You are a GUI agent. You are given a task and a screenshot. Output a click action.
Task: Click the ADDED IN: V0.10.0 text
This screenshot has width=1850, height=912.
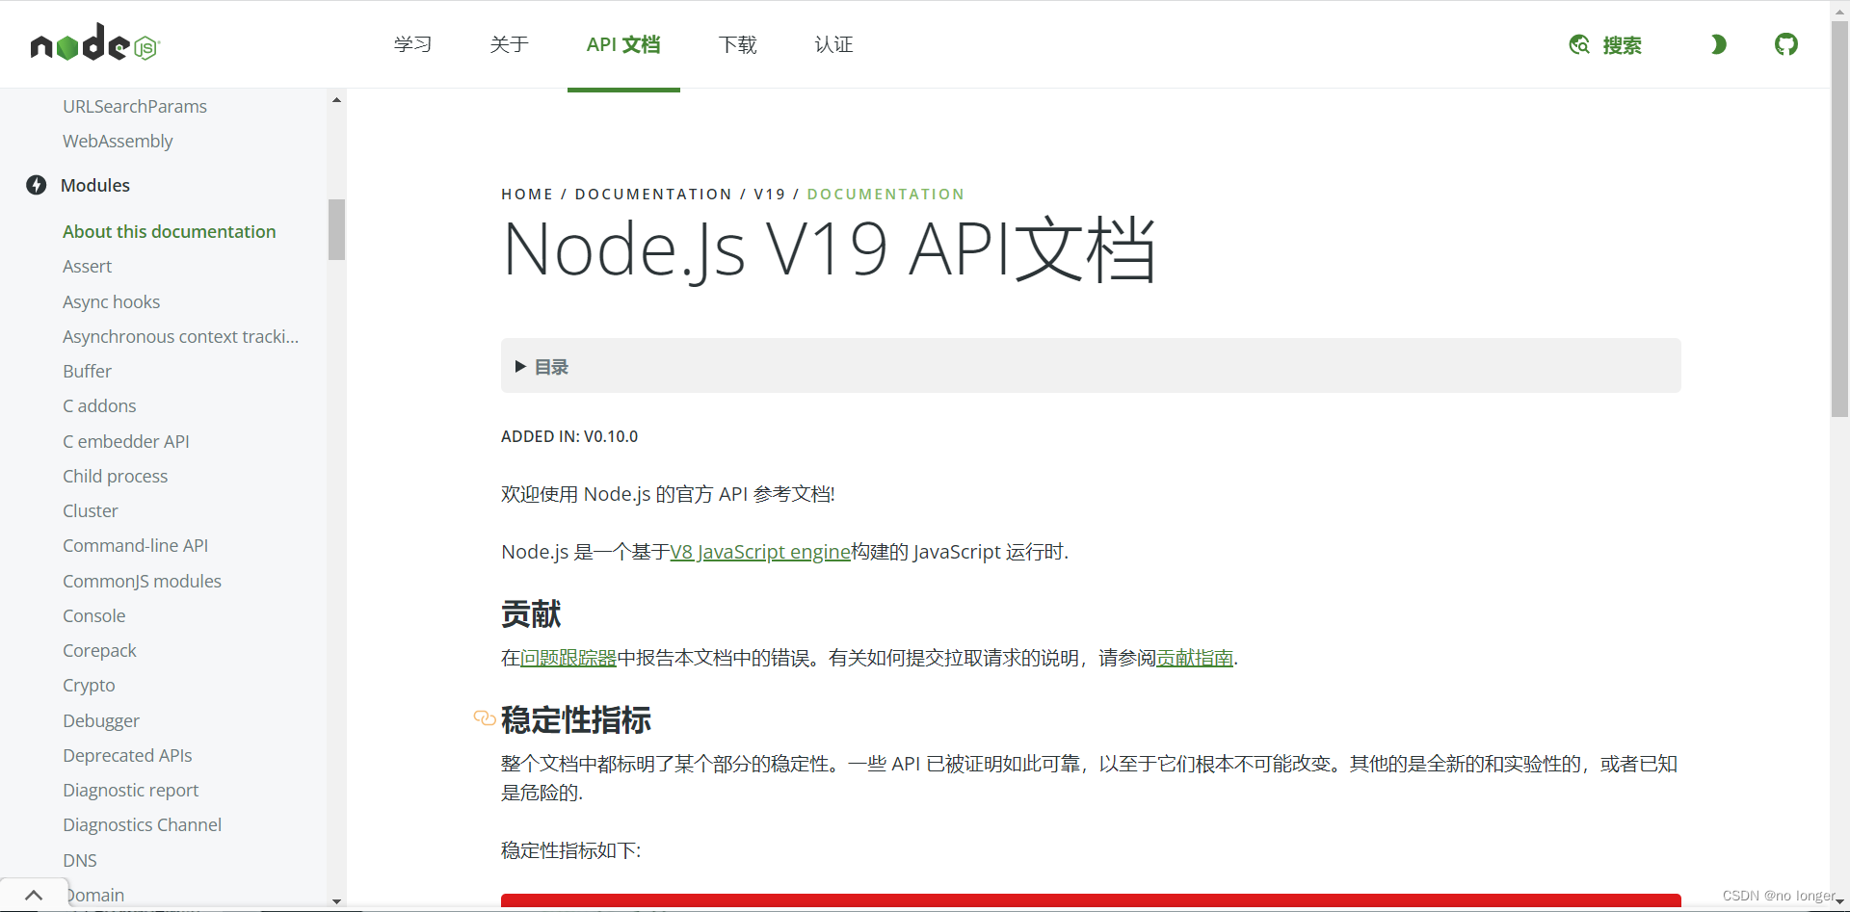(x=569, y=436)
